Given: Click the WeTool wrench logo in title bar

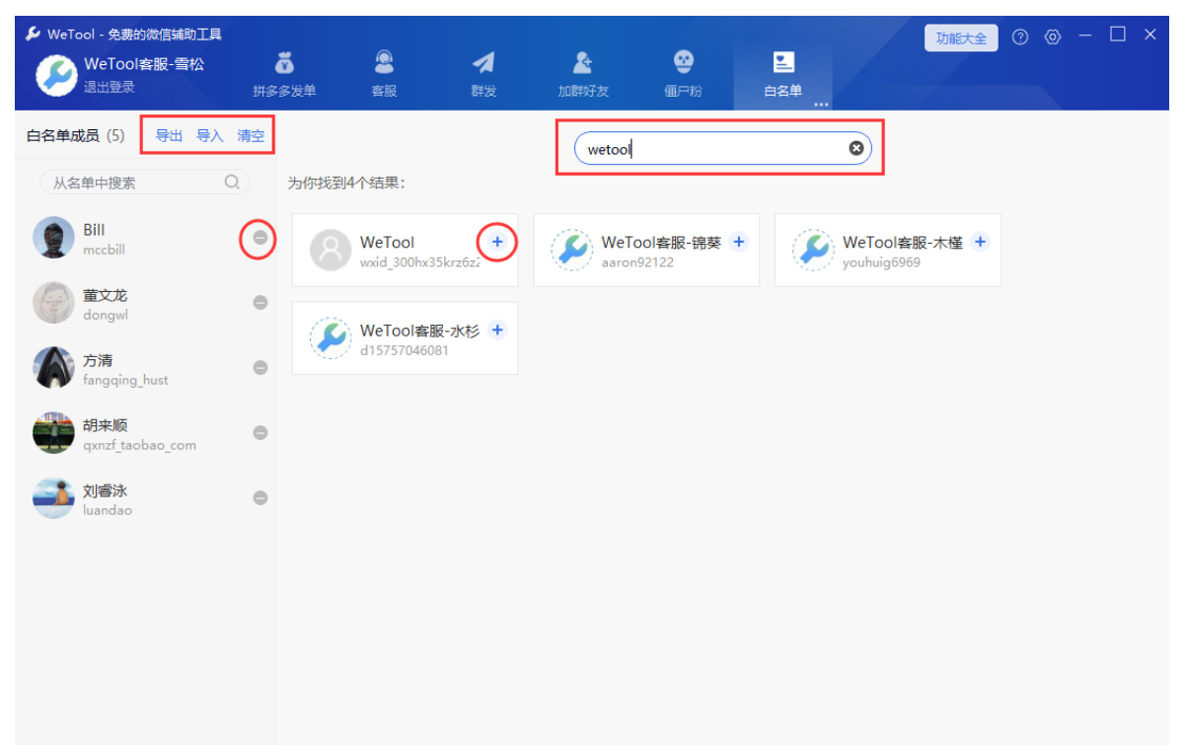Looking at the screenshot, I should (x=34, y=35).
